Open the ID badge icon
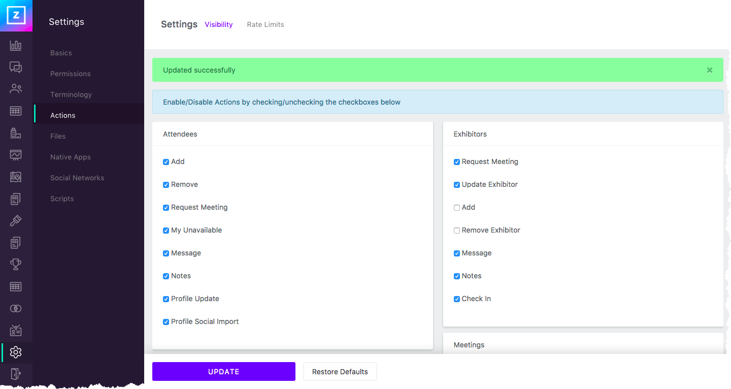 click(x=16, y=330)
